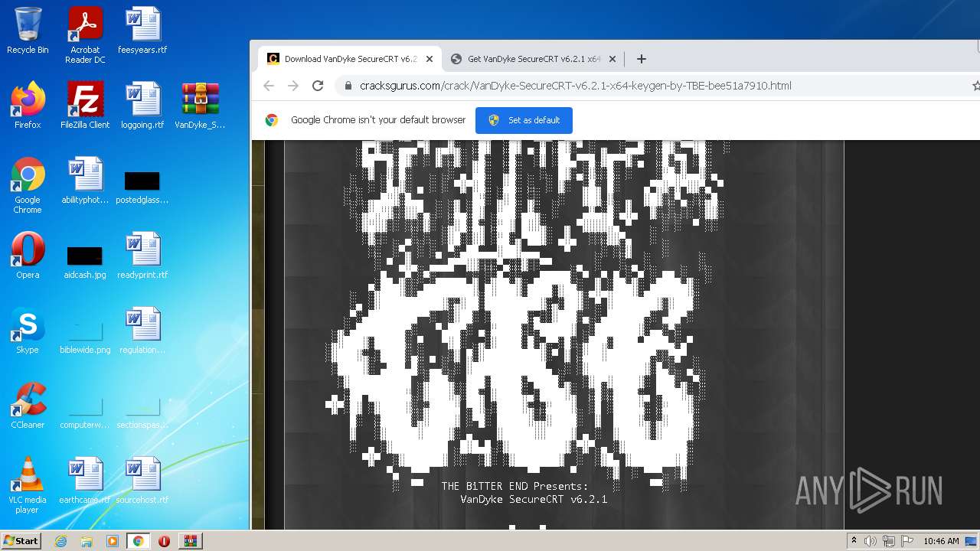Select Chrome taskbar button

tap(139, 541)
